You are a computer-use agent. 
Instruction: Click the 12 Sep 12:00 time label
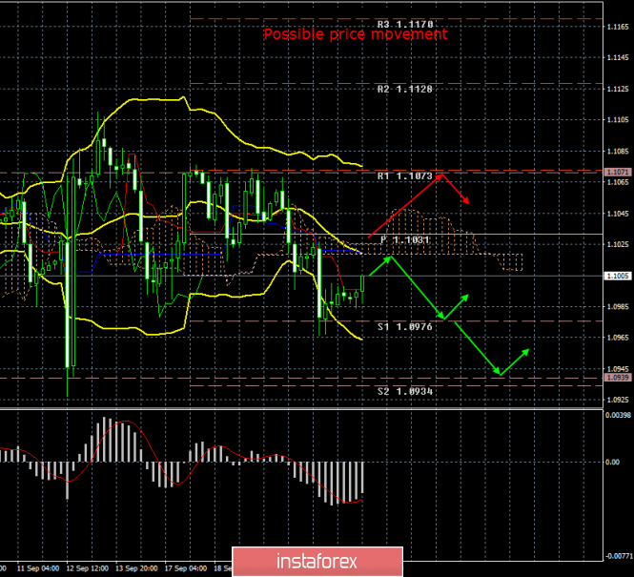click(84, 567)
